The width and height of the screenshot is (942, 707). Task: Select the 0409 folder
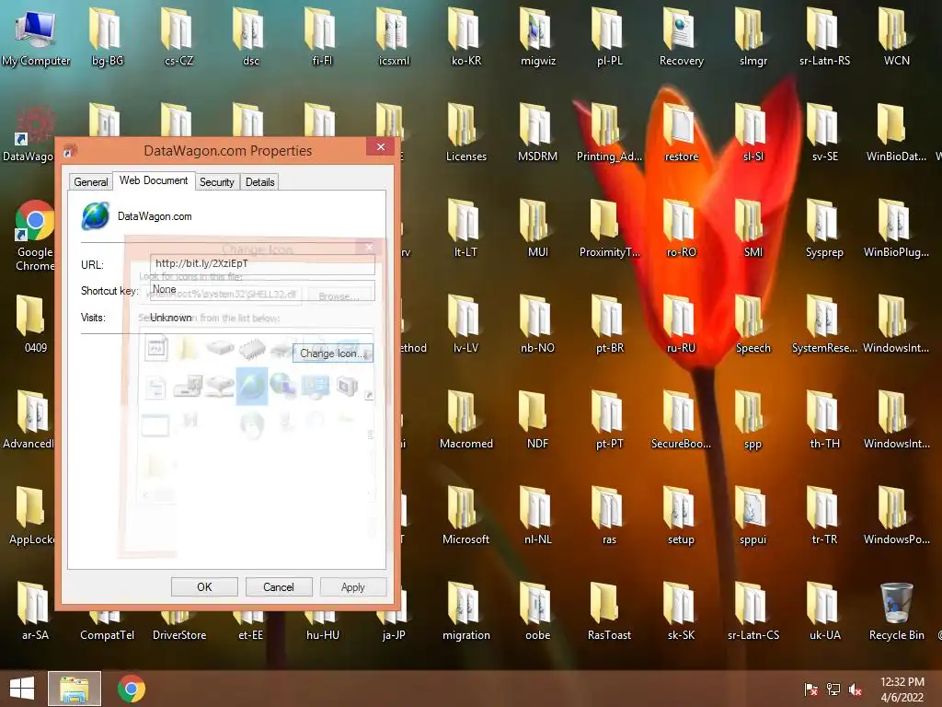tap(35, 324)
